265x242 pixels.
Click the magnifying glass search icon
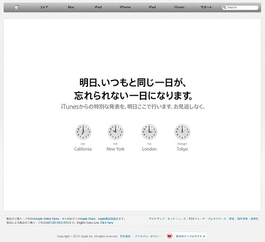225,7
